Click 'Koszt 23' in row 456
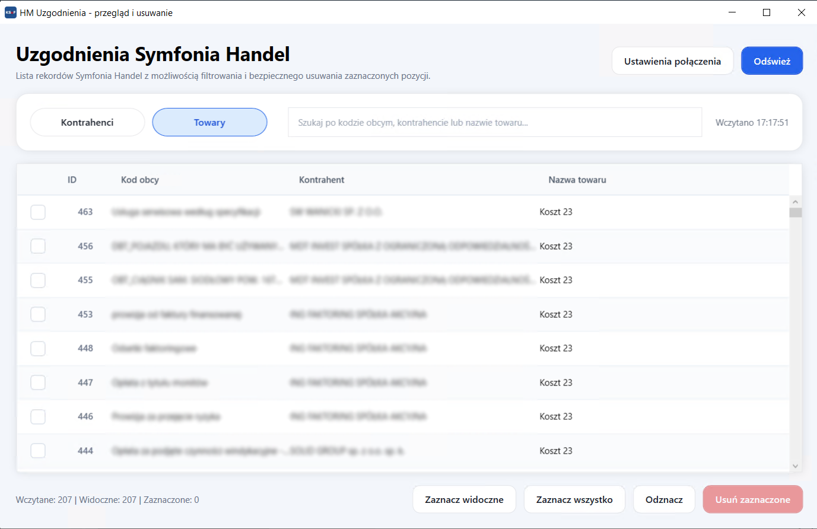Viewport: 817px width, 529px height. click(x=556, y=246)
